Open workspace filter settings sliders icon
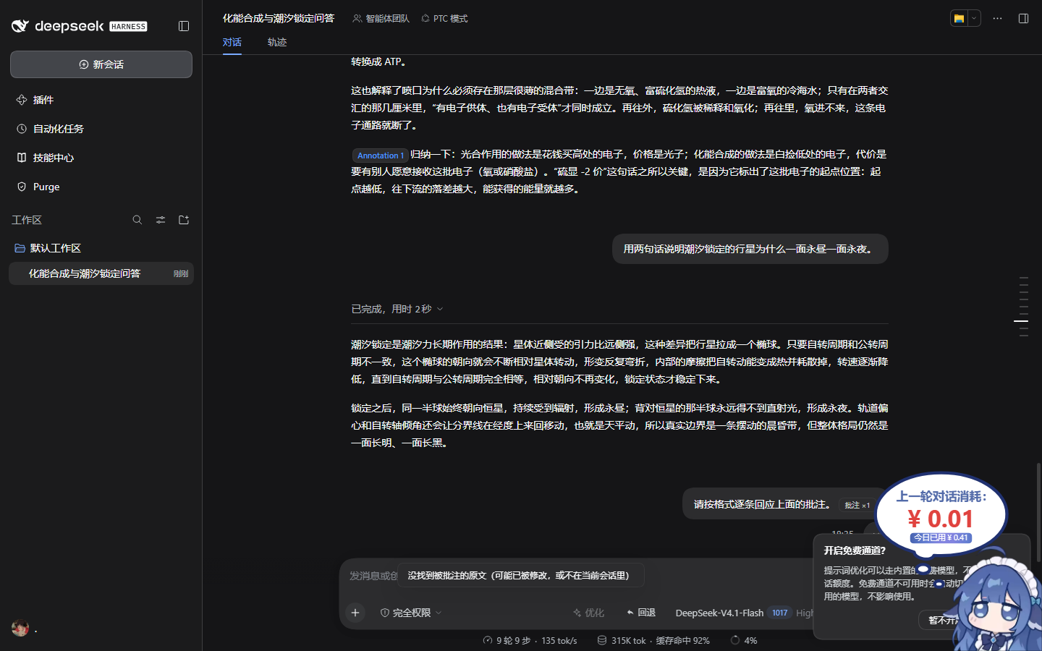Image resolution: width=1042 pixels, height=651 pixels. (161, 220)
